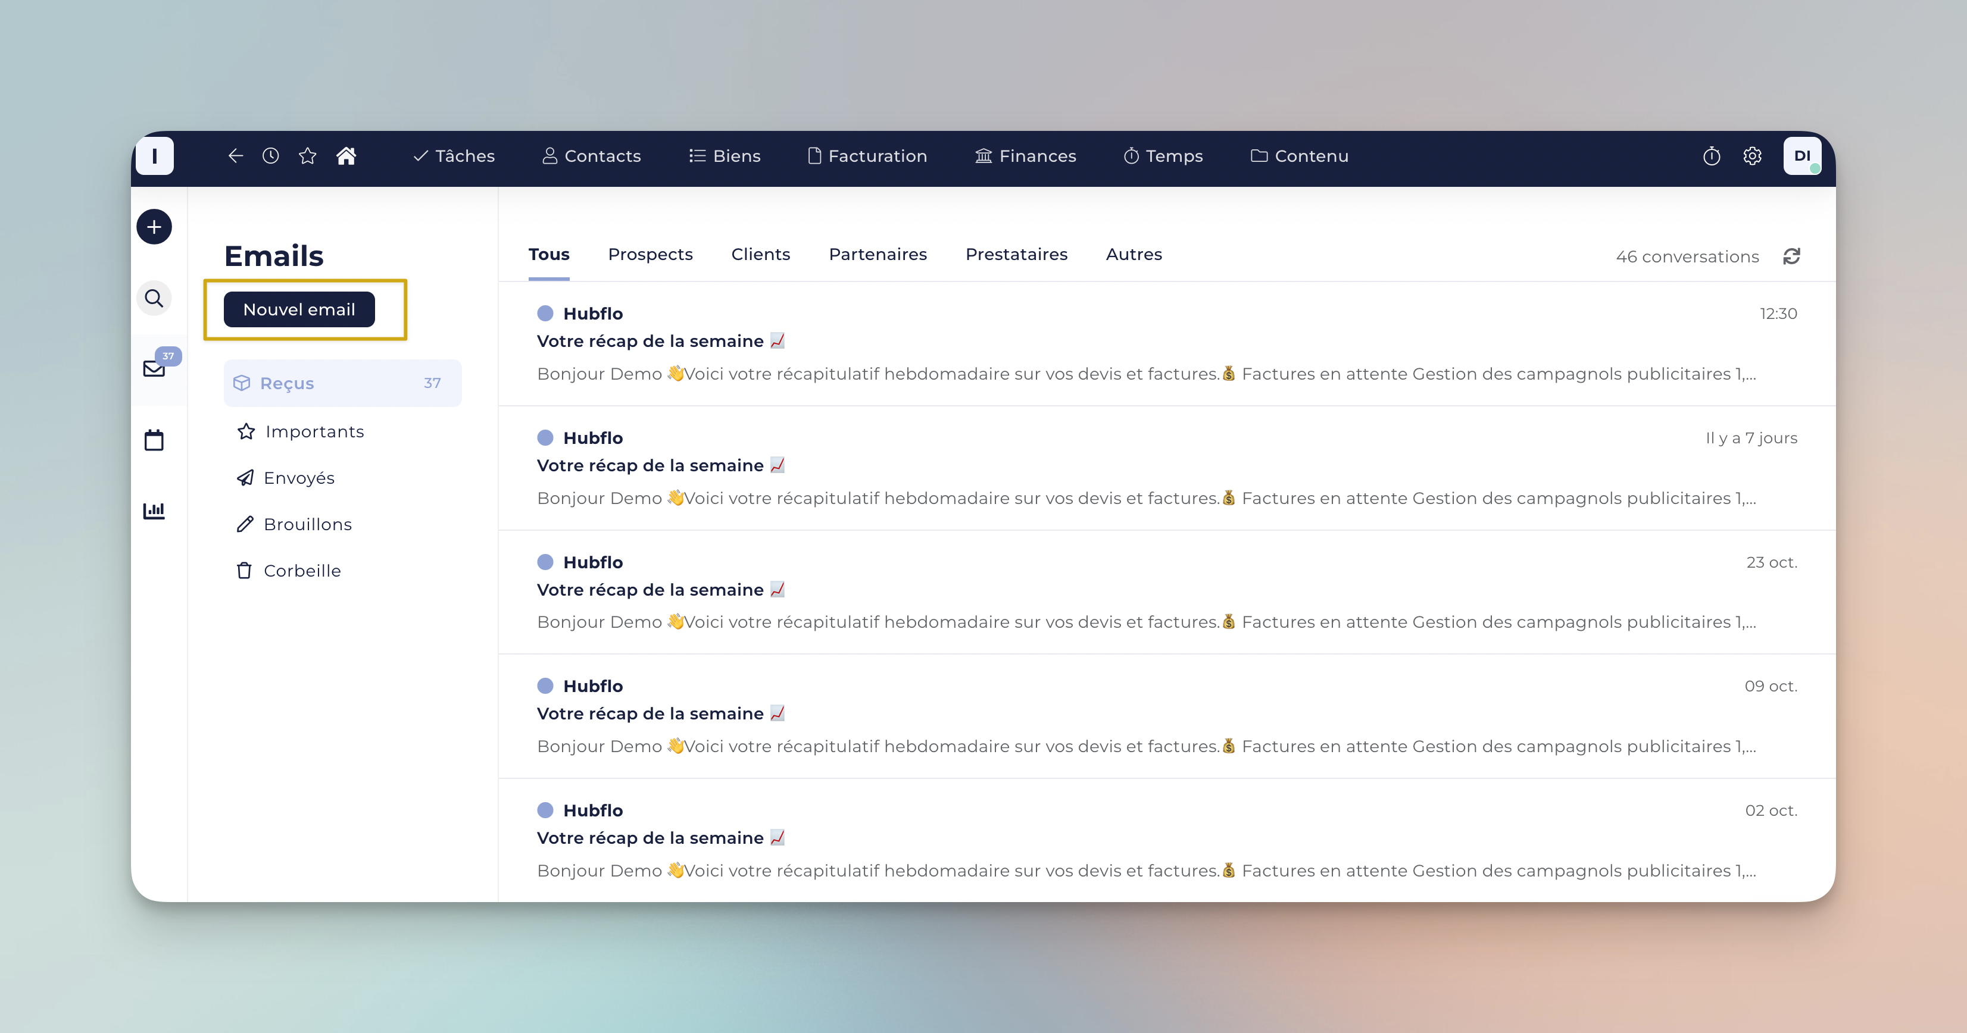Screen dimensions: 1967x1033
Task: Open the Hubflo email dated 09 oct.
Action: pyautogui.click(x=1167, y=716)
